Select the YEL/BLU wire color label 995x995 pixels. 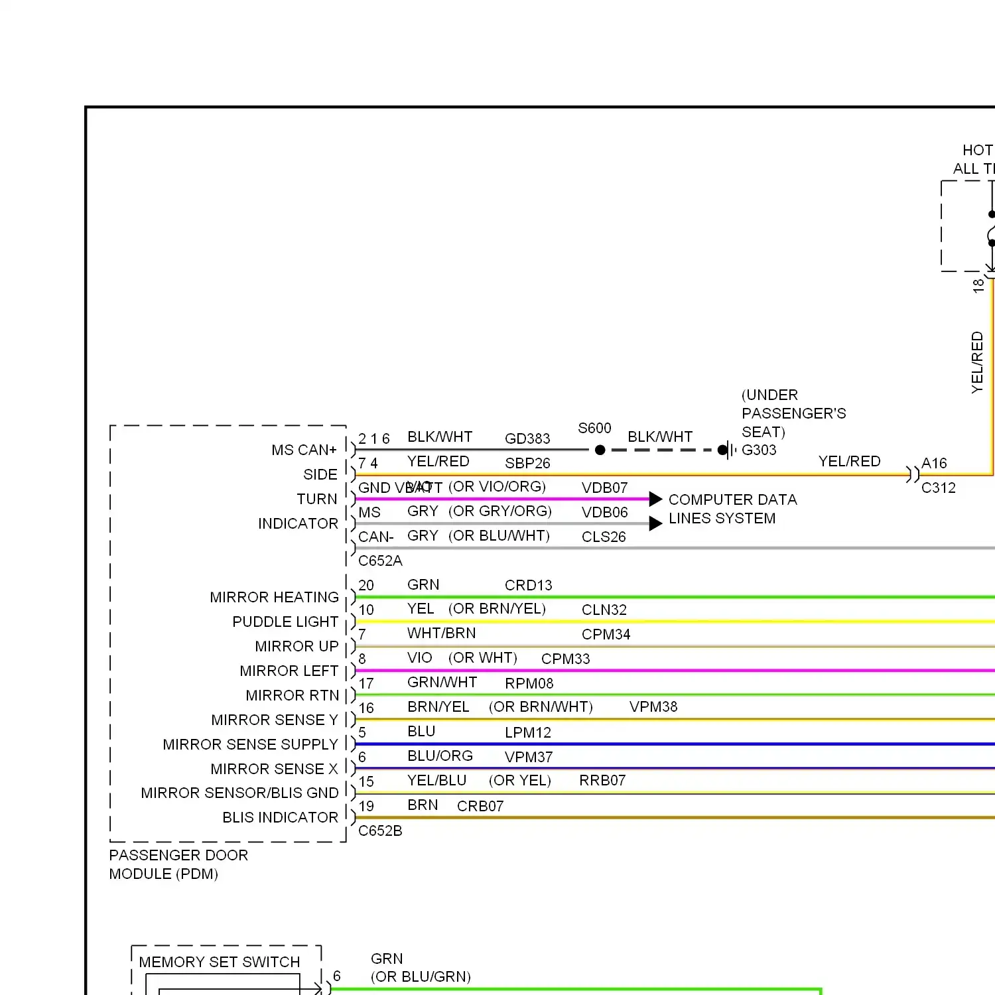(x=436, y=780)
